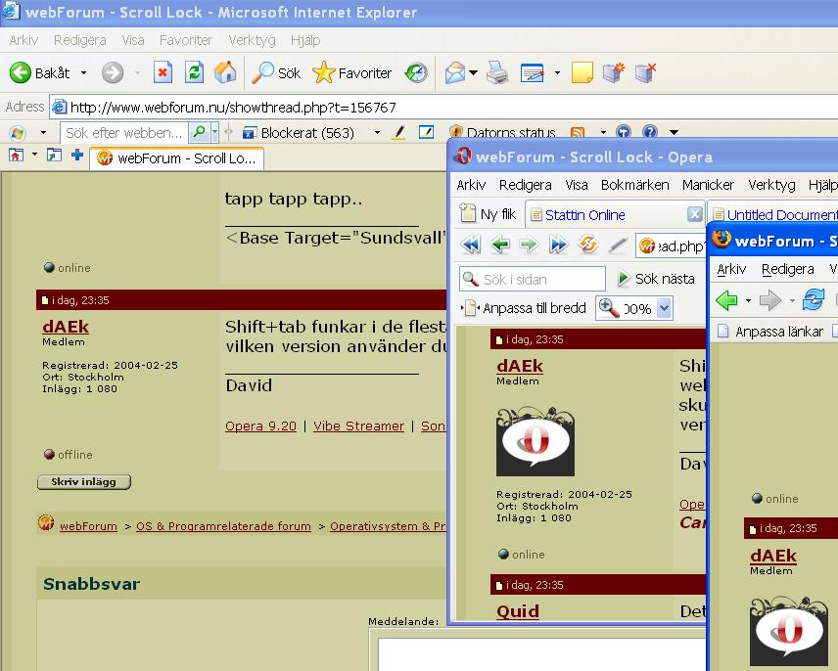Open the Bokmärken menu in Opera
The image size is (838, 671).
coord(635,185)
